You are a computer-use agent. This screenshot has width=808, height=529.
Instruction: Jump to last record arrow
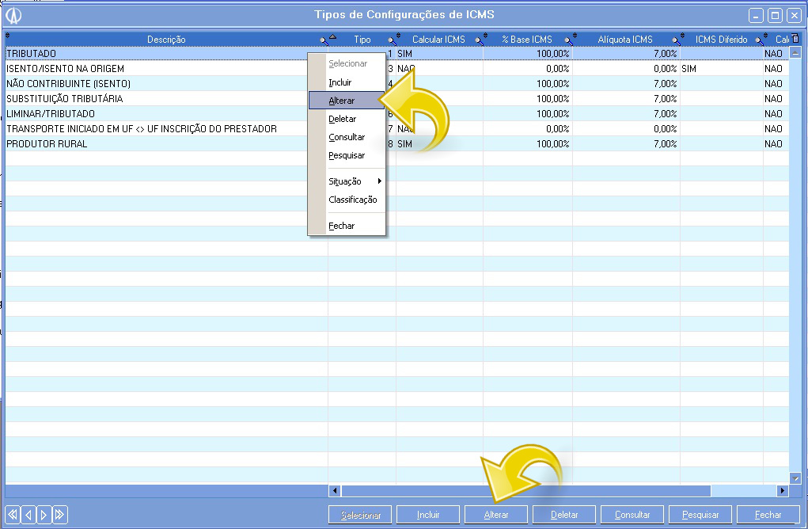point(59,514)
